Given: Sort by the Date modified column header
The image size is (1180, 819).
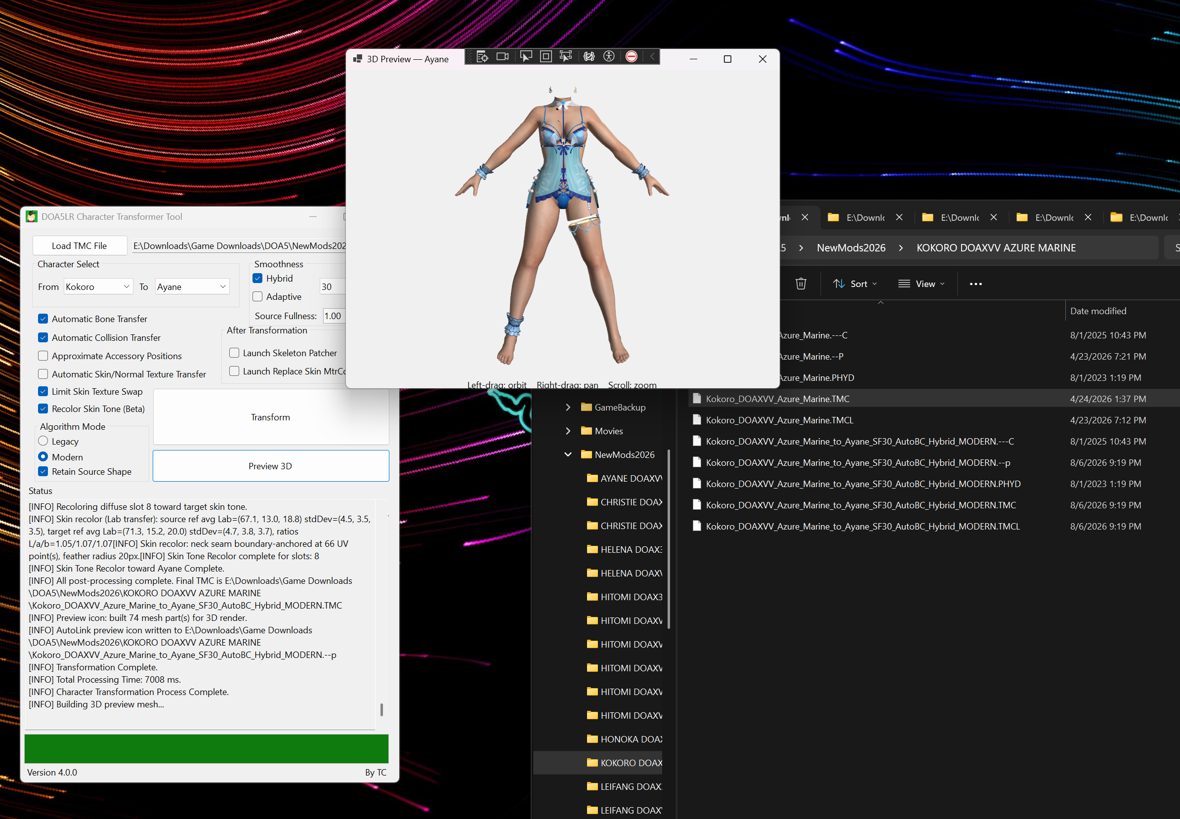Looking at the screenshot, I should click(1098, 311).
